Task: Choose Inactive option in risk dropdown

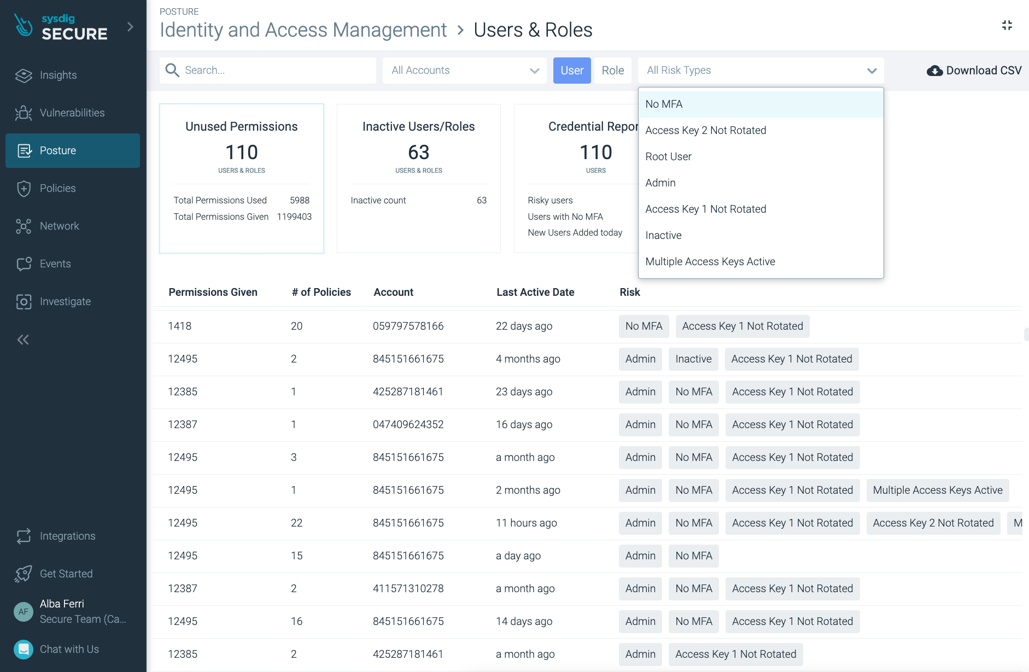Action: (761, 235)
